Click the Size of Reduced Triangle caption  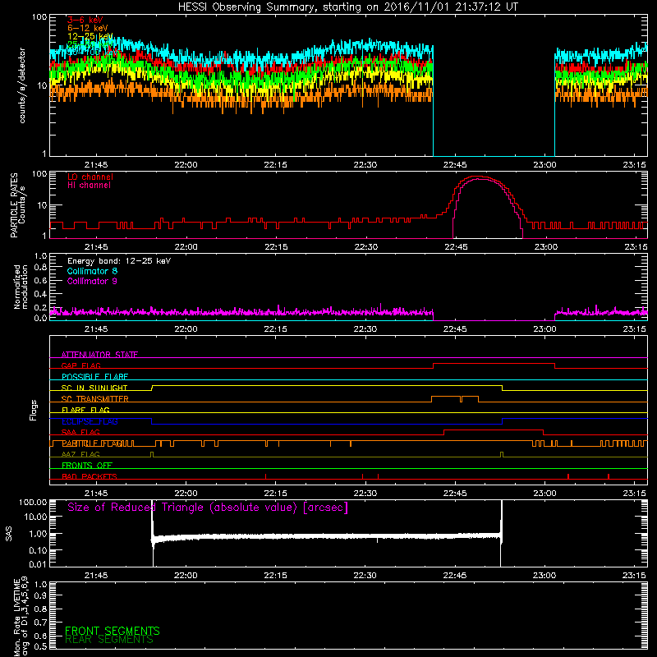pyautogui.click(x=208, y=508)
